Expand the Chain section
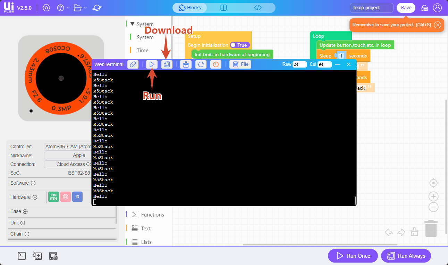Viewport: 448px width, 265px height. click(27, 234)
